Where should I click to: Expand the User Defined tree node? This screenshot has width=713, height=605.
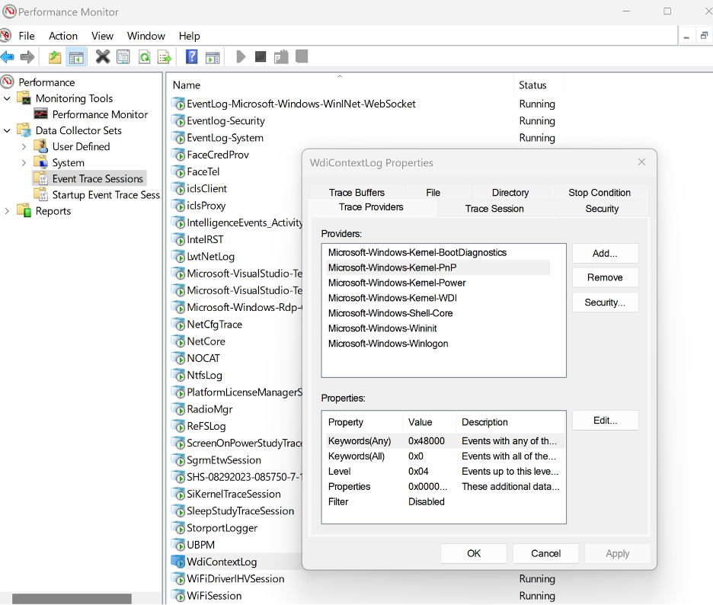24,146
